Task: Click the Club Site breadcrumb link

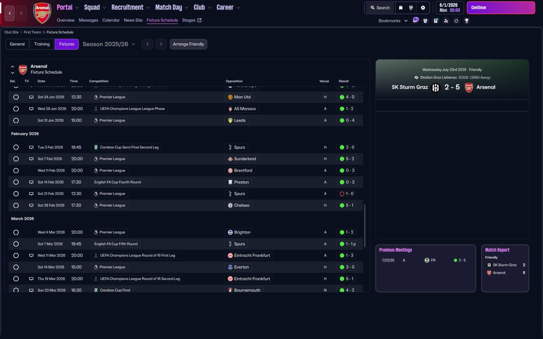Action: tap(11, 32)
